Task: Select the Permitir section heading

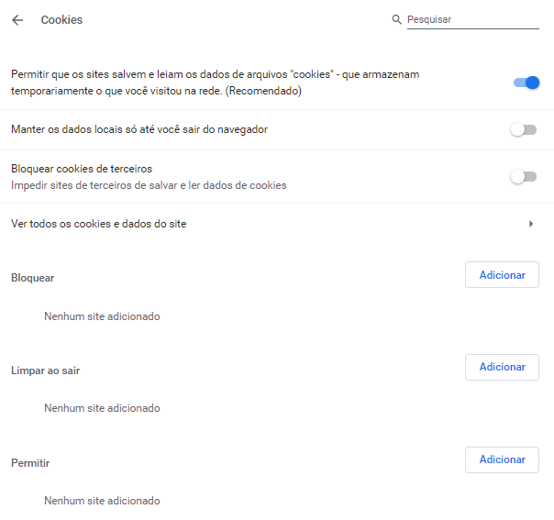Action: coord(30,463)
